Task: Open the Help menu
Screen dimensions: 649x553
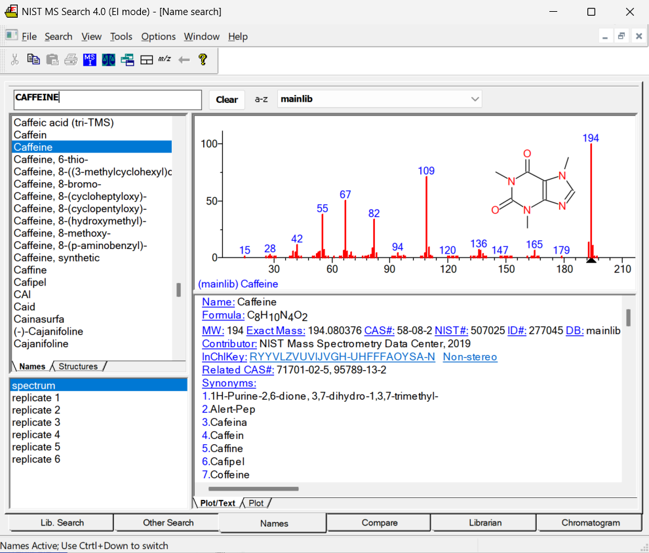Action: click(x=237, y=37)
